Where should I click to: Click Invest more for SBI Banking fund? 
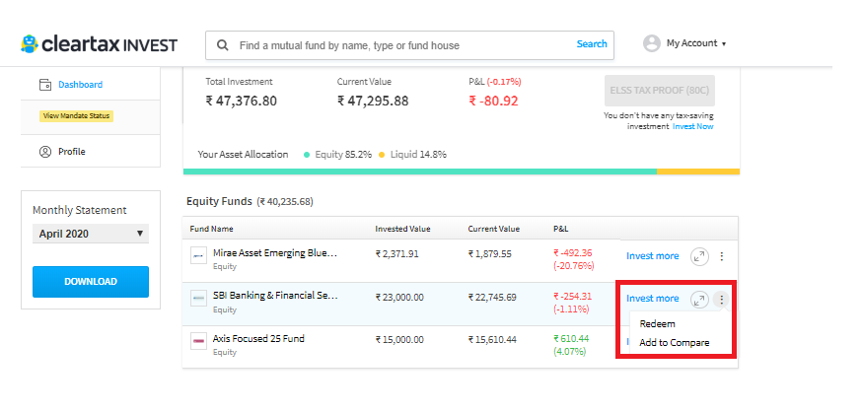coord(653,299)
